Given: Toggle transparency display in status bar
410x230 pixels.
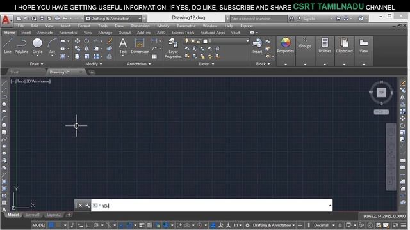Looking at the screenshot, I should coord(150,225).
